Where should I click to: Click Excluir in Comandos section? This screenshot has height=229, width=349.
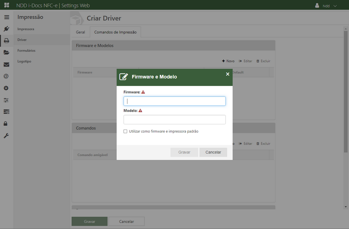pyautogui.click(x=263, y=144)
